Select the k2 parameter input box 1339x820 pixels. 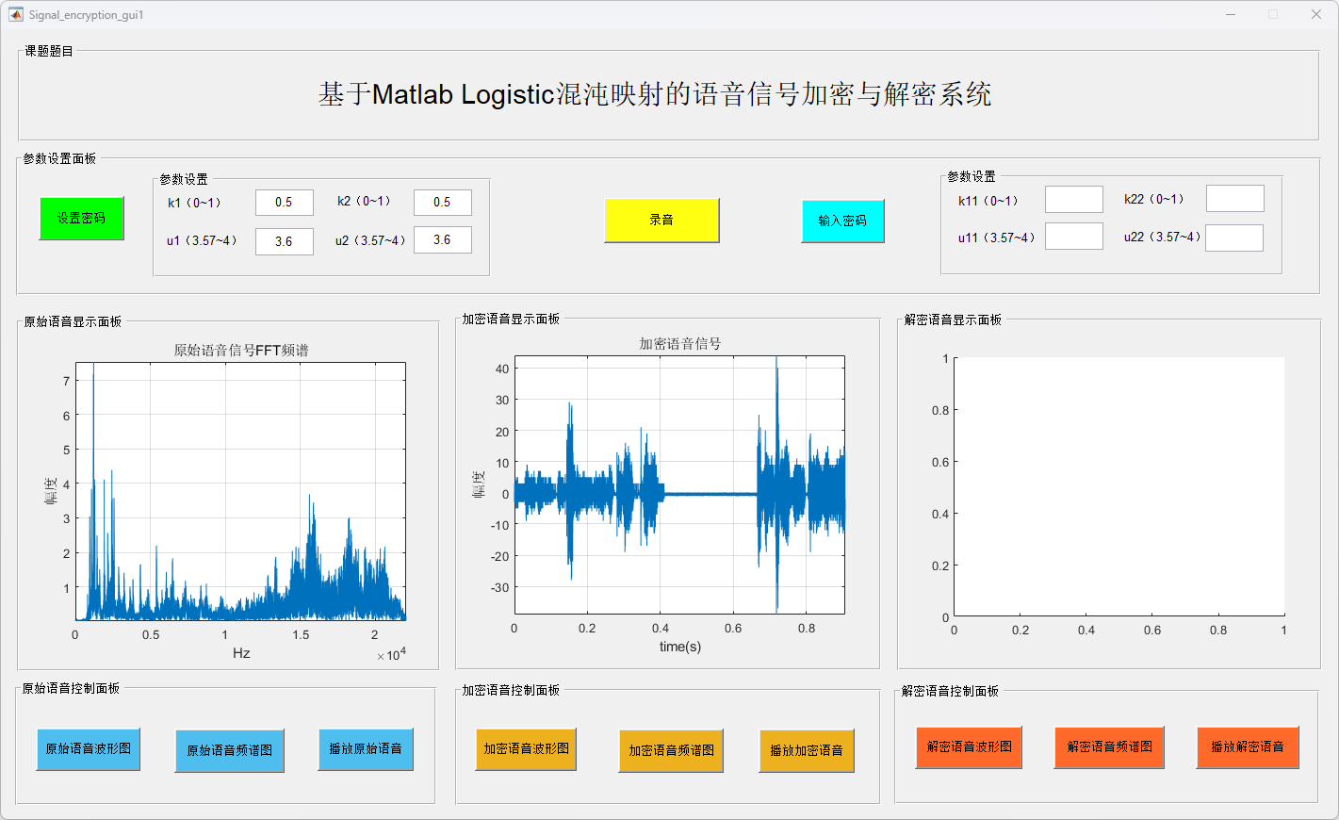(442, 203)
